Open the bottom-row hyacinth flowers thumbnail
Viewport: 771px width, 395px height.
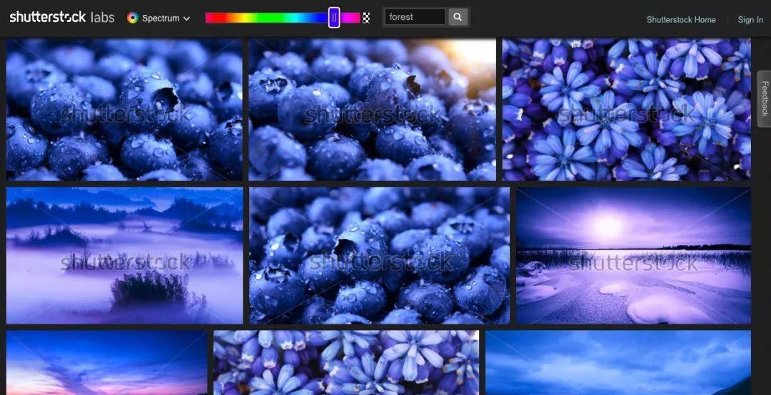[346, 363]
